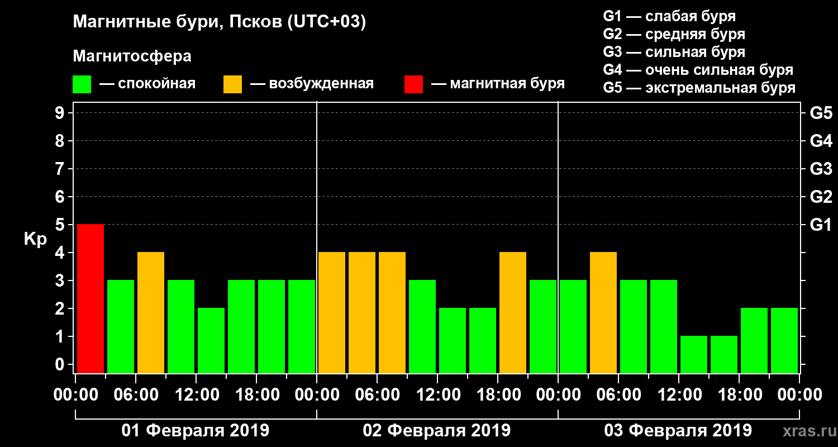Select the 03:00–06:00 green bar on 01 Февраля
Viewport: 838px width, 447px height.
coord(121,326)
